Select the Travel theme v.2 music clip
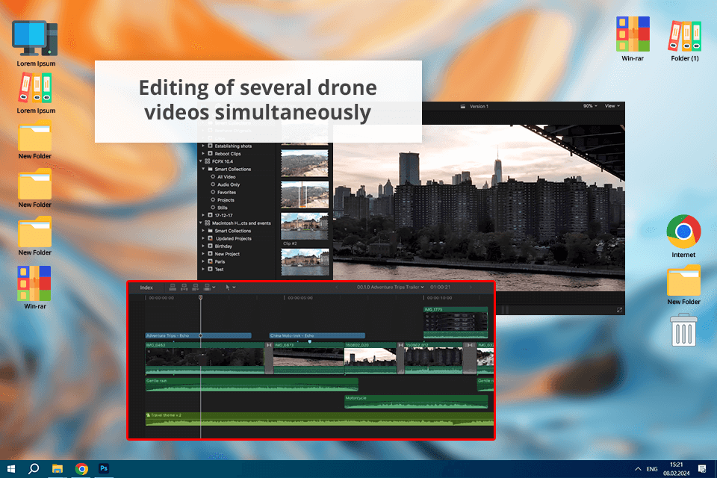 coord(319,419)
